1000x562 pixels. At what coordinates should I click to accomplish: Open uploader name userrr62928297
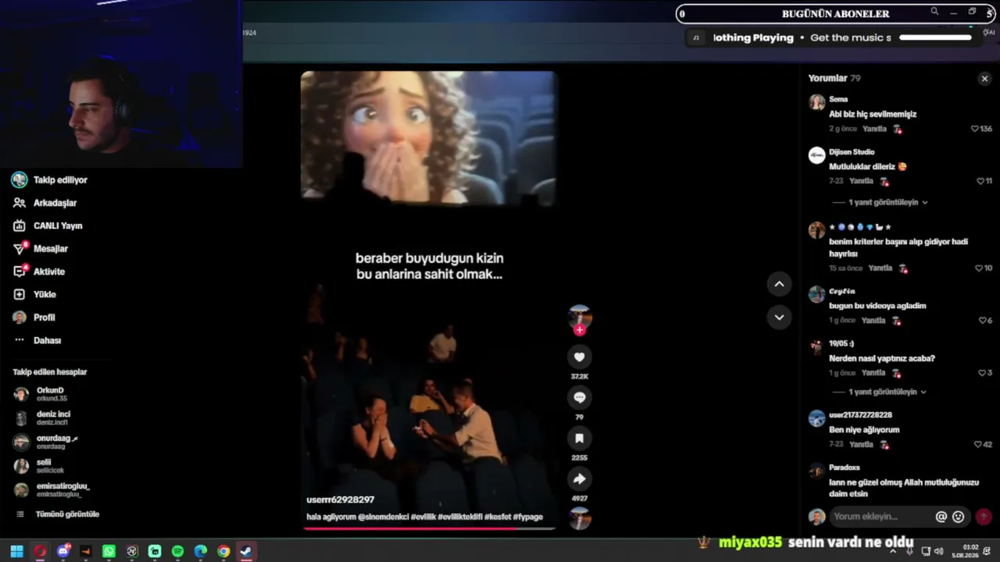pos(341,500)
